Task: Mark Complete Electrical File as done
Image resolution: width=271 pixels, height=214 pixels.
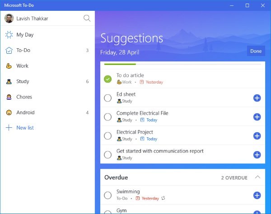Action: coord(107,117)
